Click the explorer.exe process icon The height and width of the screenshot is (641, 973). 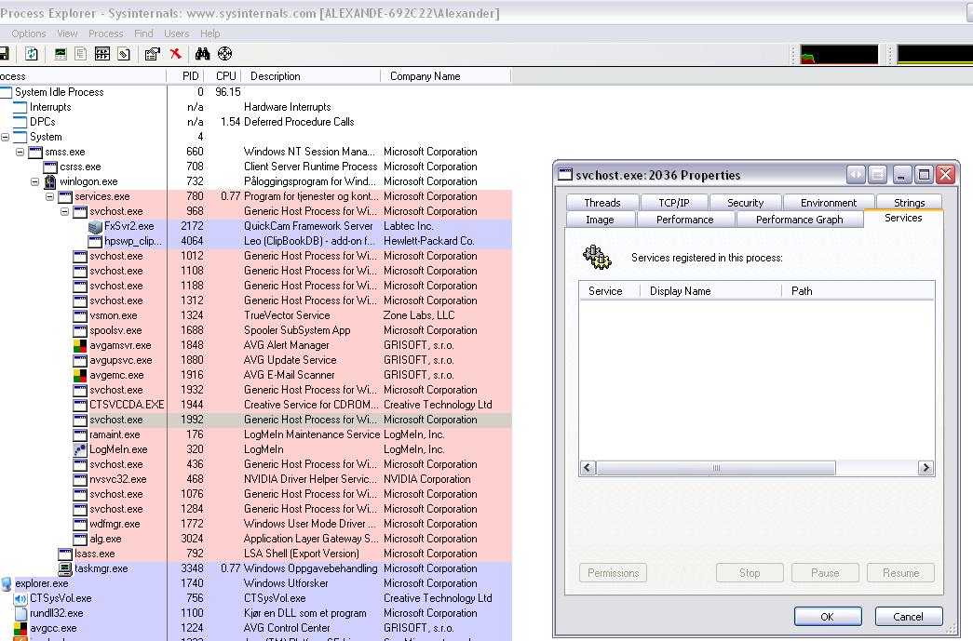pos(7,583)
